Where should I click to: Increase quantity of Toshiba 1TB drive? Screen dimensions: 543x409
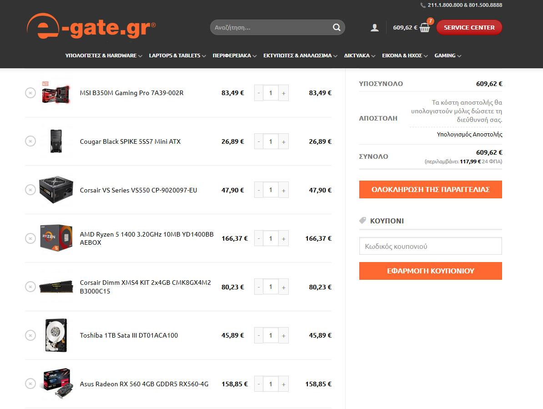tap(284, 336)
